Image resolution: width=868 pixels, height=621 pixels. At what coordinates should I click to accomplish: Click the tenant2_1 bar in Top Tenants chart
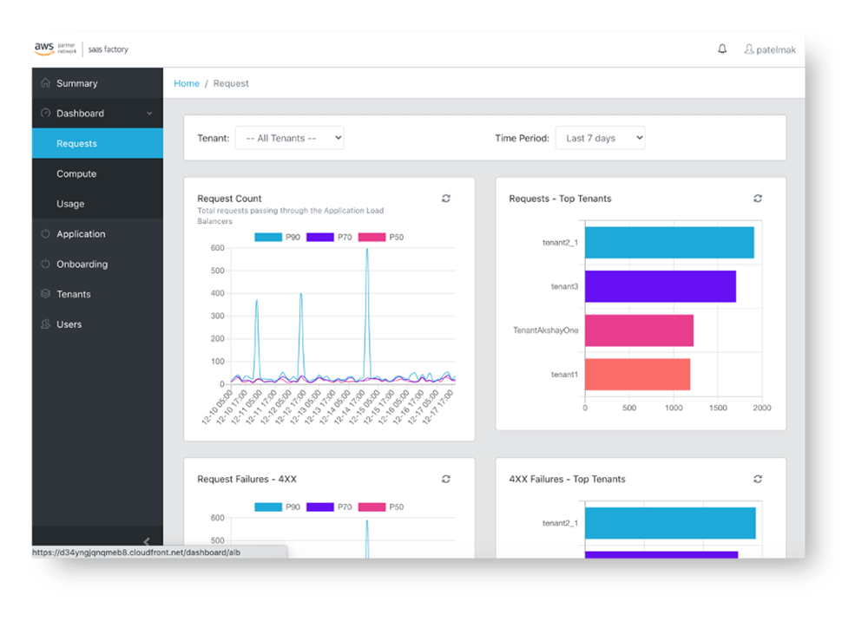point(668,243)
